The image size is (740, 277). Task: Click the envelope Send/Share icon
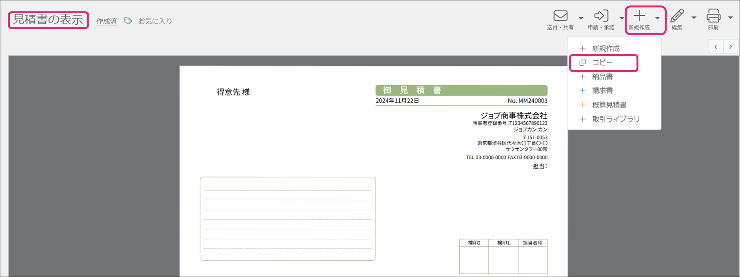point(560,16)
